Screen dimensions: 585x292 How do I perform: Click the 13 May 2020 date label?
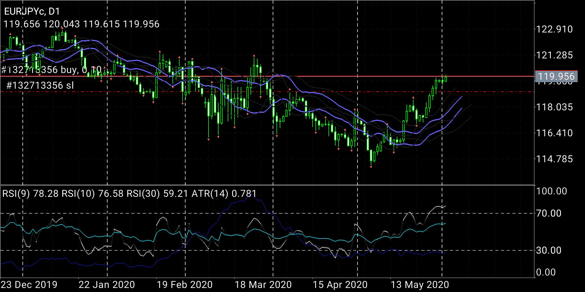(x=419, y=285)
